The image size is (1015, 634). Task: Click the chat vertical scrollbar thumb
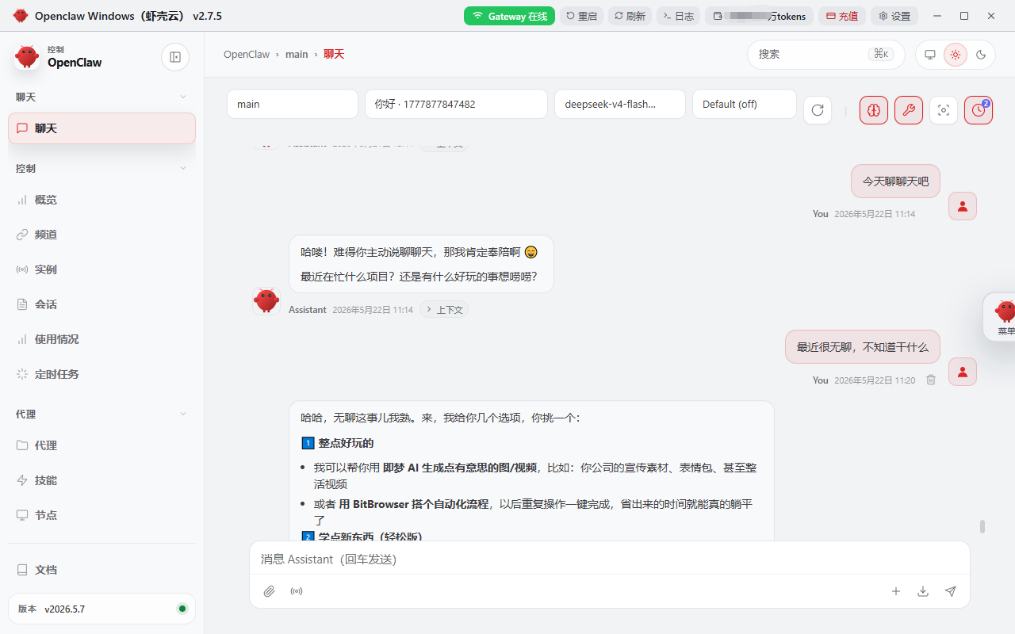tap(982, 526)
